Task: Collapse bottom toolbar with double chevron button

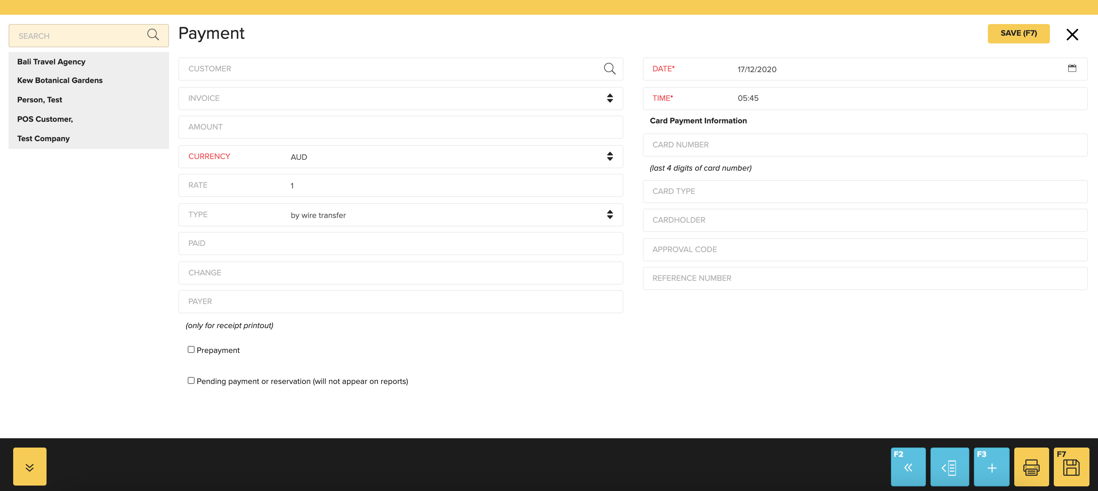Action: coord(30,467)
